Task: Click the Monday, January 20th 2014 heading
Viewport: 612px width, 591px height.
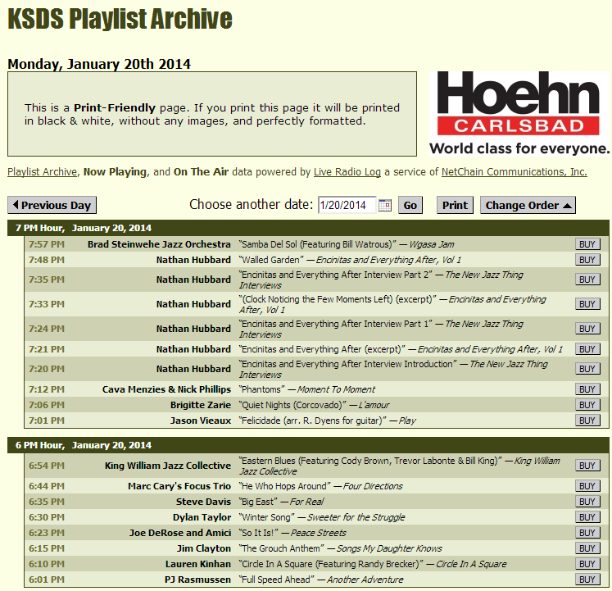Action: [x=99, y=64]
